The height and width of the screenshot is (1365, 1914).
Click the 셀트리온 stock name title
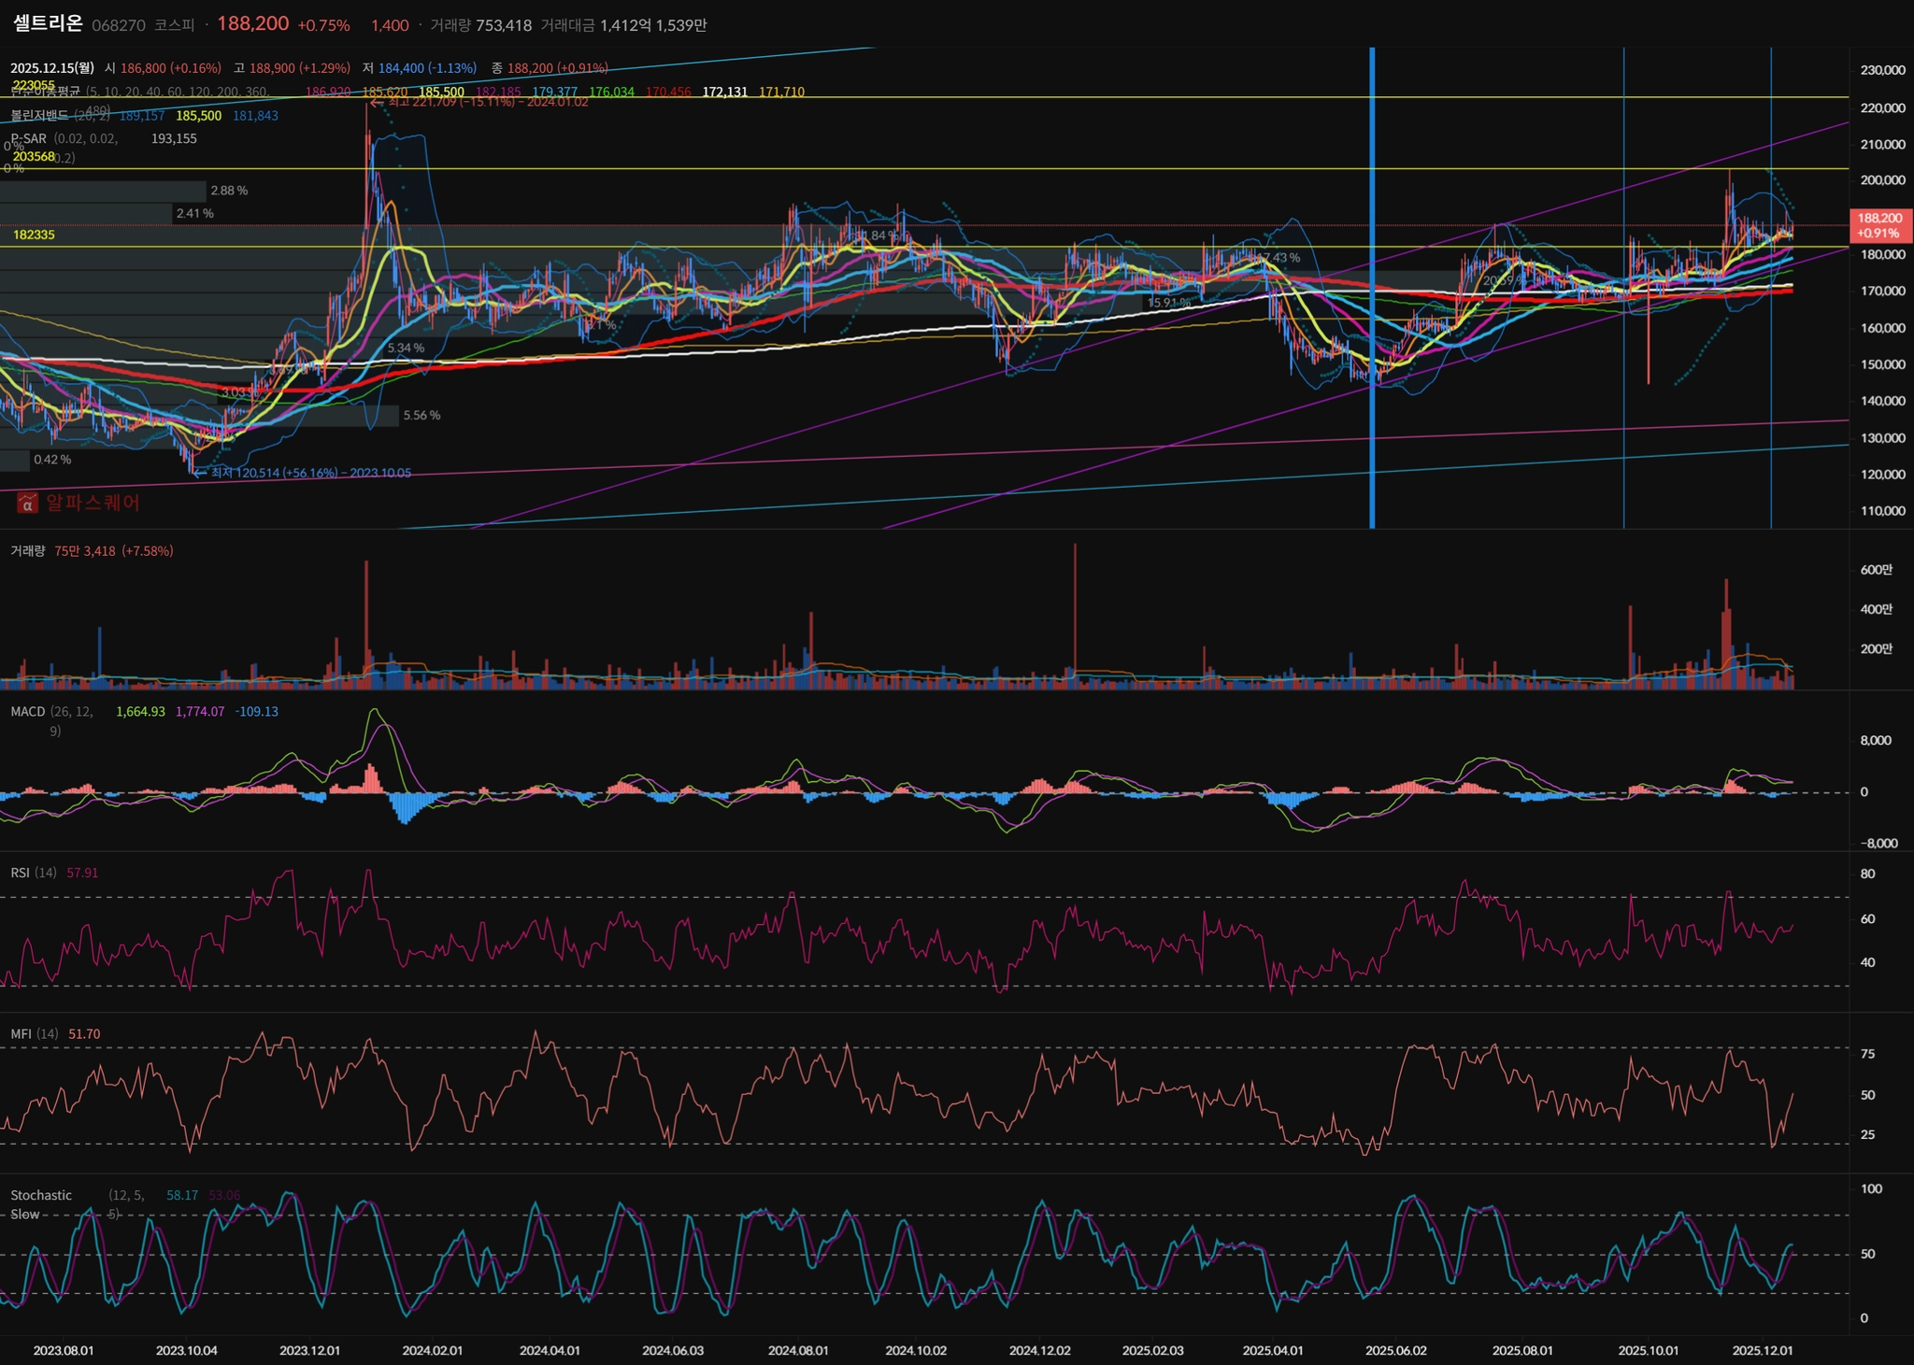click(x=48, y=23)
